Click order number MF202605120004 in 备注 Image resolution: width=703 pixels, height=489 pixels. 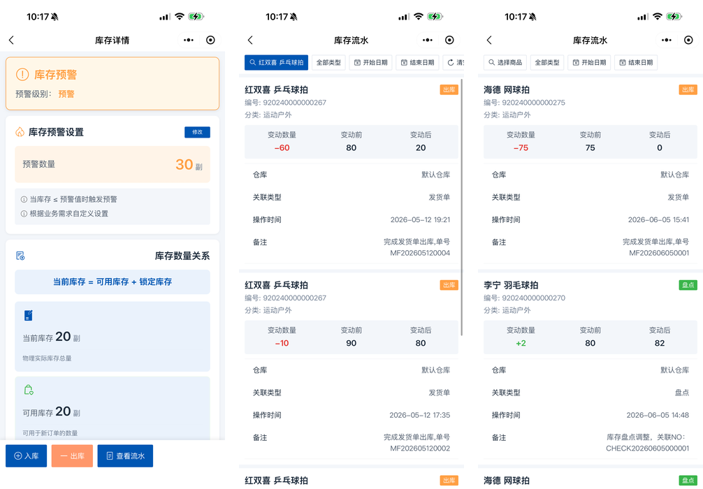420,254
